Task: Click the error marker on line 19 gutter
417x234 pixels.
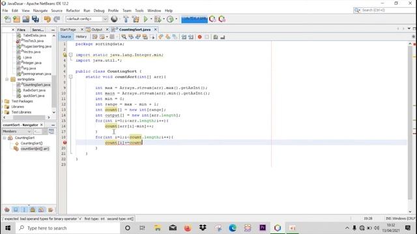Action: click(x=65, y=142)
